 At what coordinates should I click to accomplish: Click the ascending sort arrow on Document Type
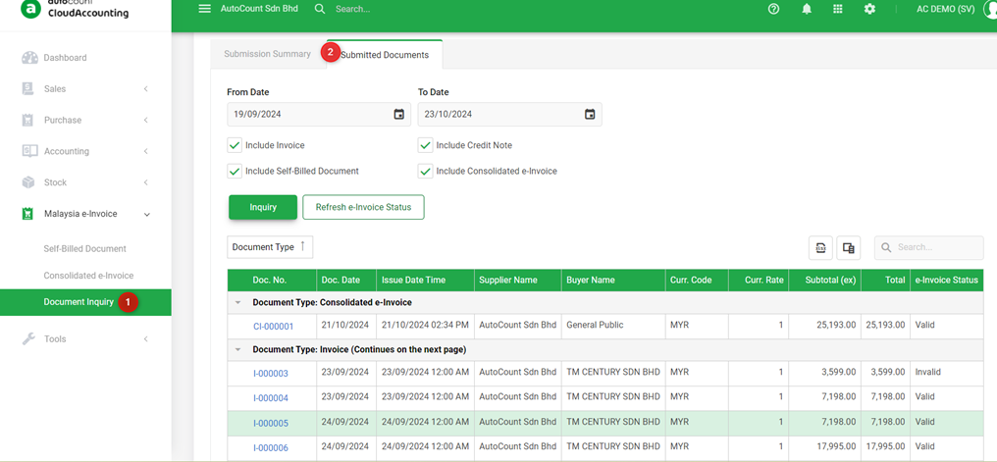point(302,246)
